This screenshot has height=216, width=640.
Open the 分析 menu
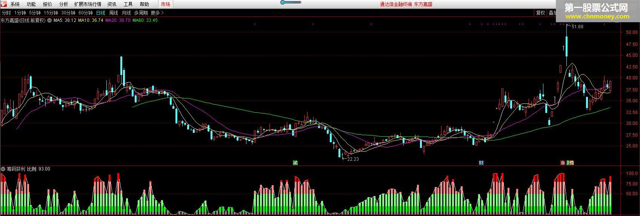click(x=64, y=4)
